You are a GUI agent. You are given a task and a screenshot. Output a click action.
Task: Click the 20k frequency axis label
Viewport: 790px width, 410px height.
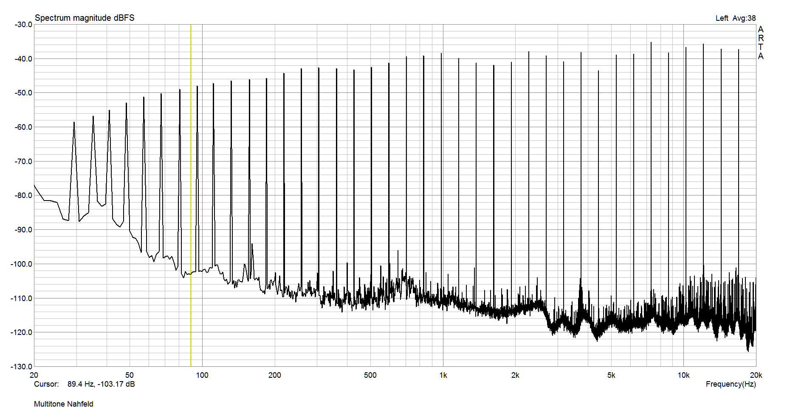pyautogui.click(x=756, y=375)
